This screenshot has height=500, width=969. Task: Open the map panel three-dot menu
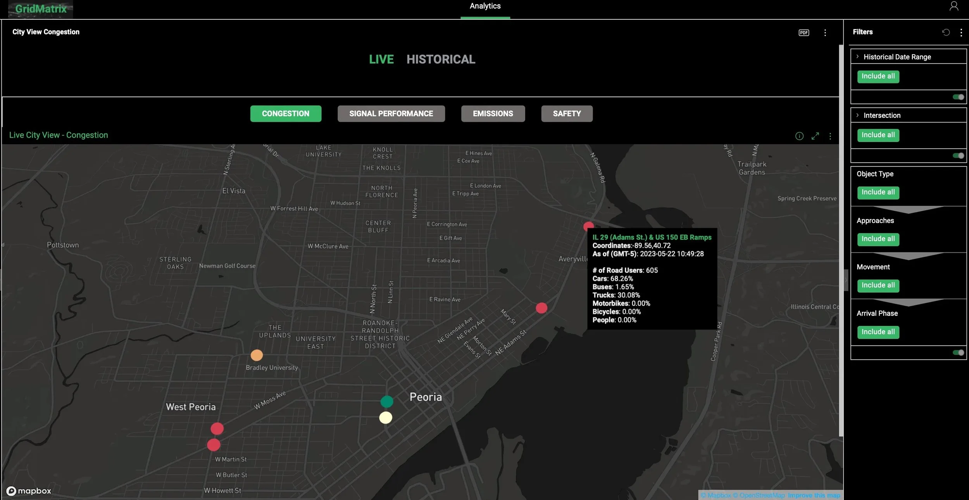(x=830, y=136)
